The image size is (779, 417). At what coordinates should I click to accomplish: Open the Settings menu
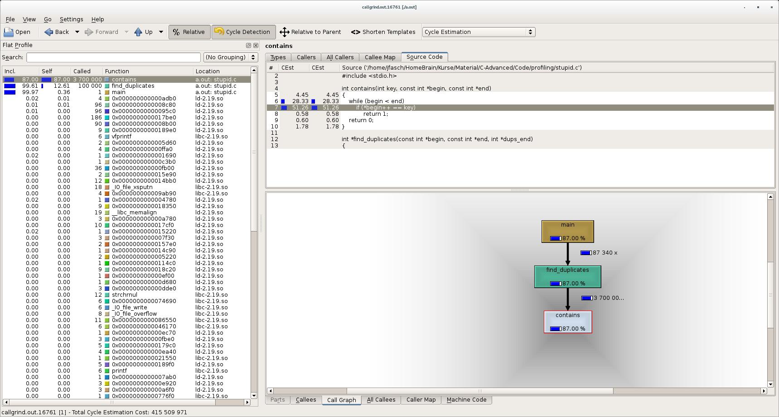(71, 19)
